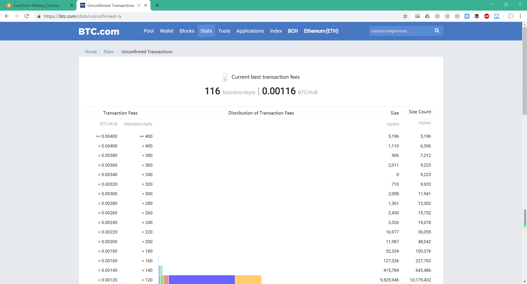This screenshot has height=284, width=527.
Task: Focus the Address/Height/Hash search field
Action: pyautogui.click(x=401, y=31)
